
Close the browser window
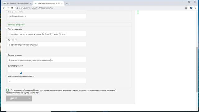pyautogui.click(x=195, y=2)
